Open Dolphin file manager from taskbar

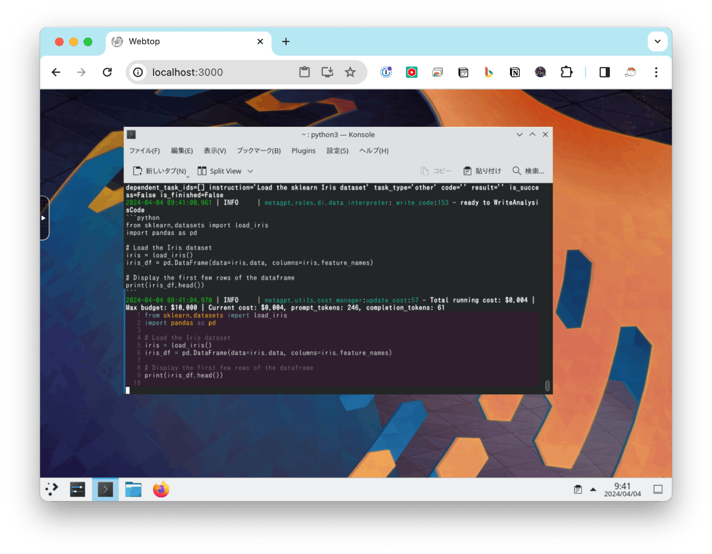tap(133, 489)
